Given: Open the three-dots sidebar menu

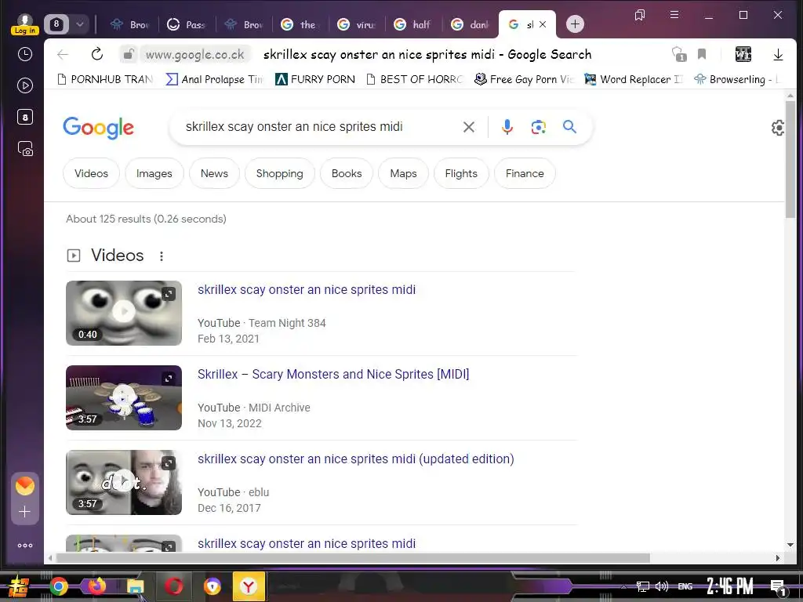Looking at the screenshot, I should click(x=24, y=546).
